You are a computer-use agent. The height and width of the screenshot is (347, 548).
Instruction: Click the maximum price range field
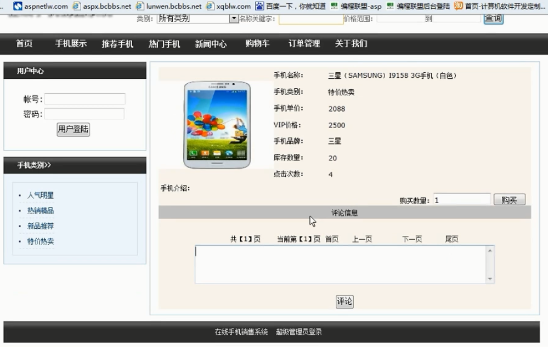tap(456, 19)
